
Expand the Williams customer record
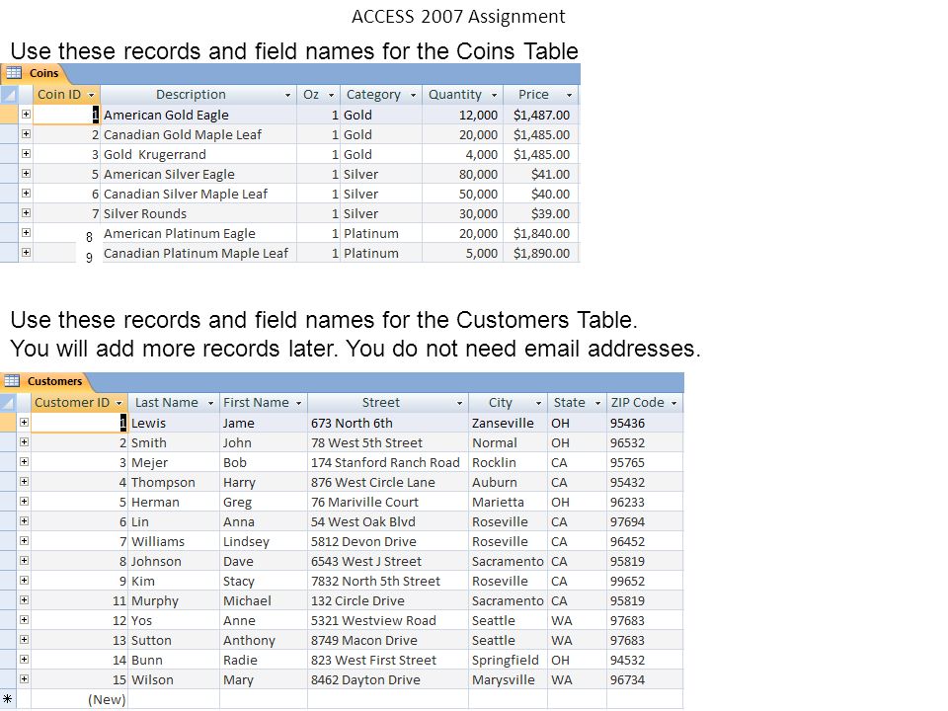pos(24,541)
